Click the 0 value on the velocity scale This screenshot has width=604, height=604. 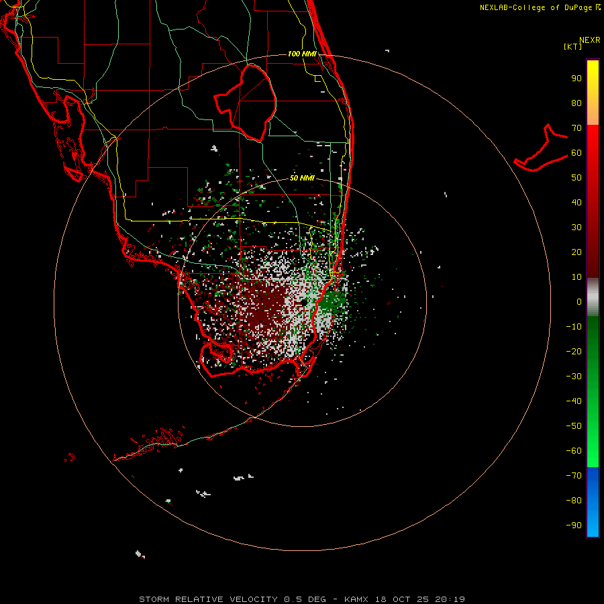579,301
